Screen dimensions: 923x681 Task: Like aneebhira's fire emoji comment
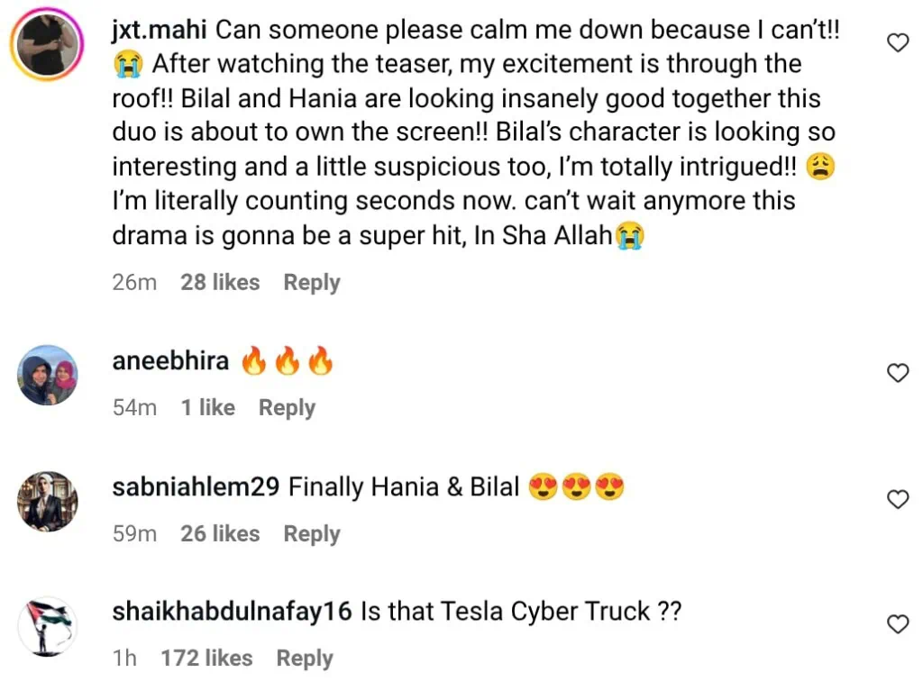coord(898,373)
